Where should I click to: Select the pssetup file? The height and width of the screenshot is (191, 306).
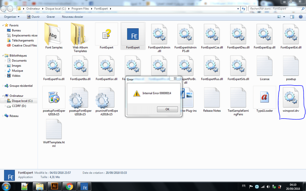pos(291,67)
